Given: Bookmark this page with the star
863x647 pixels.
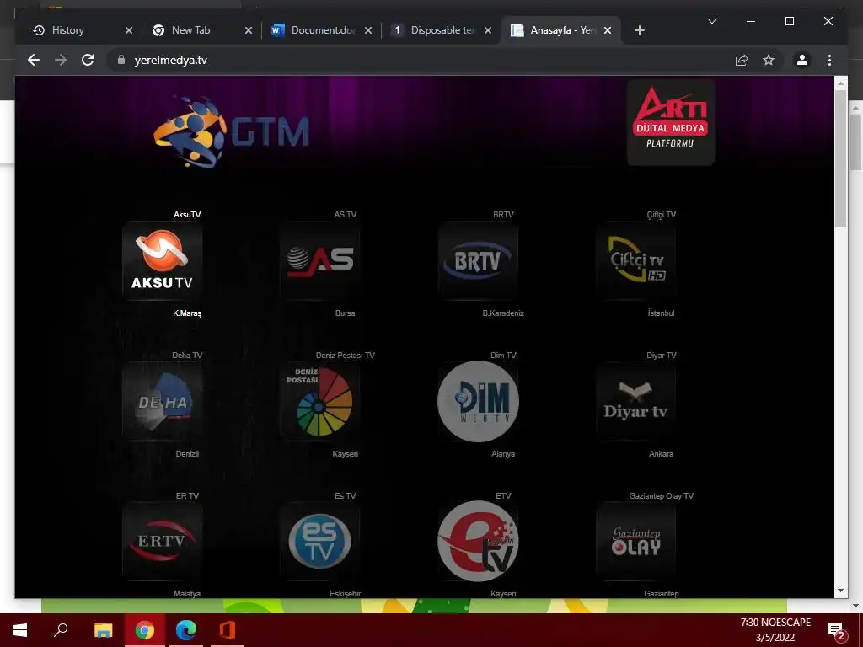Looking at the screenshot, I should [x=769, y=60].
